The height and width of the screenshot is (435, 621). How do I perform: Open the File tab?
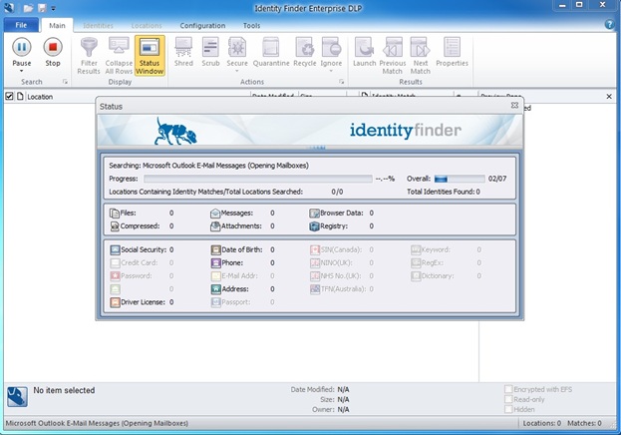21,25
